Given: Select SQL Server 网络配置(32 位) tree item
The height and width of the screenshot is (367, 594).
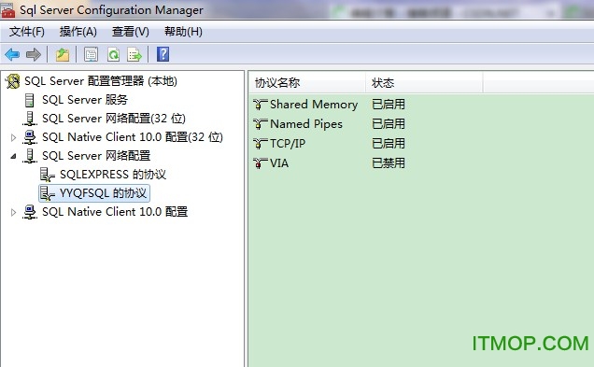Looking at the screenshot, I should 114,119.
